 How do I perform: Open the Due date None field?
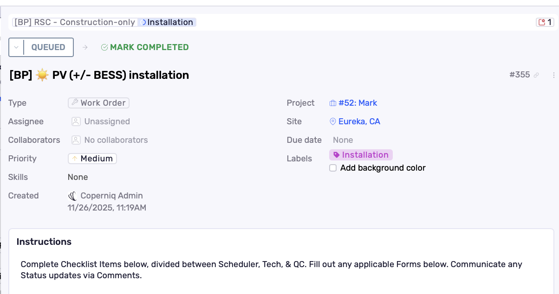[343, 140]
